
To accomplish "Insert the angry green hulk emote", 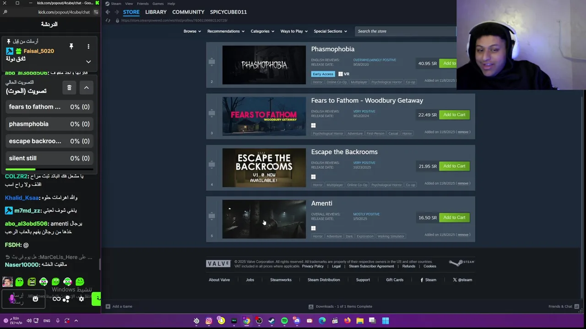I will coord(32,282).
